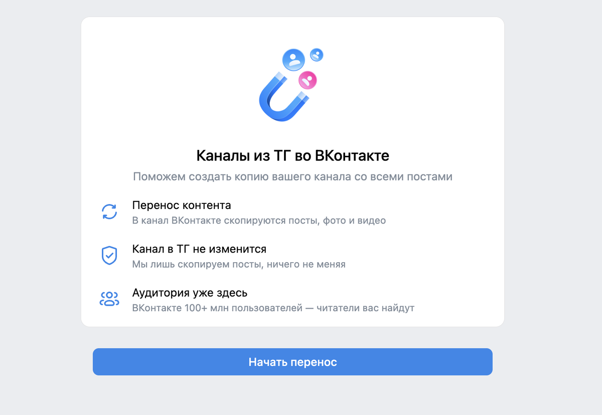
Task: Click the Аудитория уже здесь title
Action: tap(190, 293)
